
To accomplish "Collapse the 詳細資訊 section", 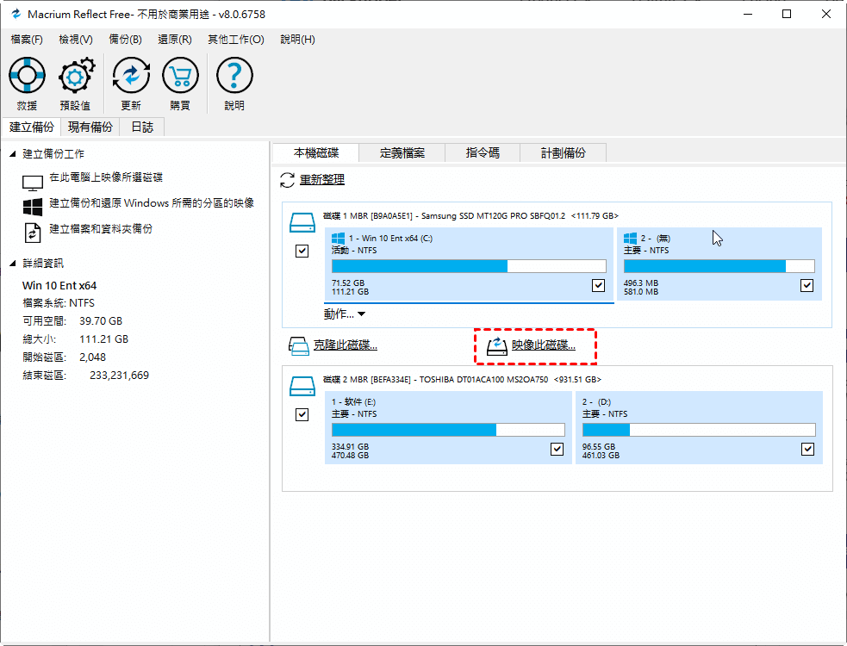I will tap(13, 263).
